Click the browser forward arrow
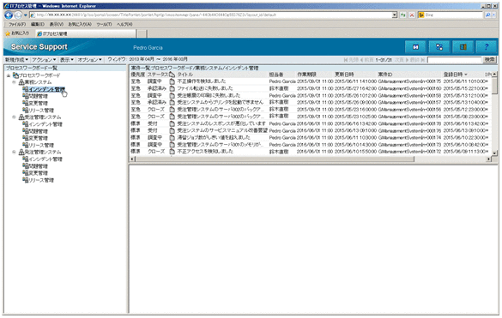The width and height of the screenshot is (502, 318). (x=18, y=15)
